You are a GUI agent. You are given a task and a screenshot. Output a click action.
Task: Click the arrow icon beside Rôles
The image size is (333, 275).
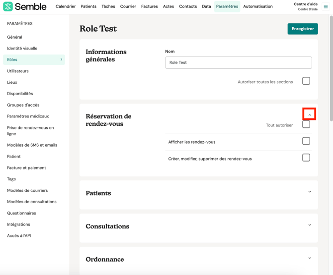62,59
